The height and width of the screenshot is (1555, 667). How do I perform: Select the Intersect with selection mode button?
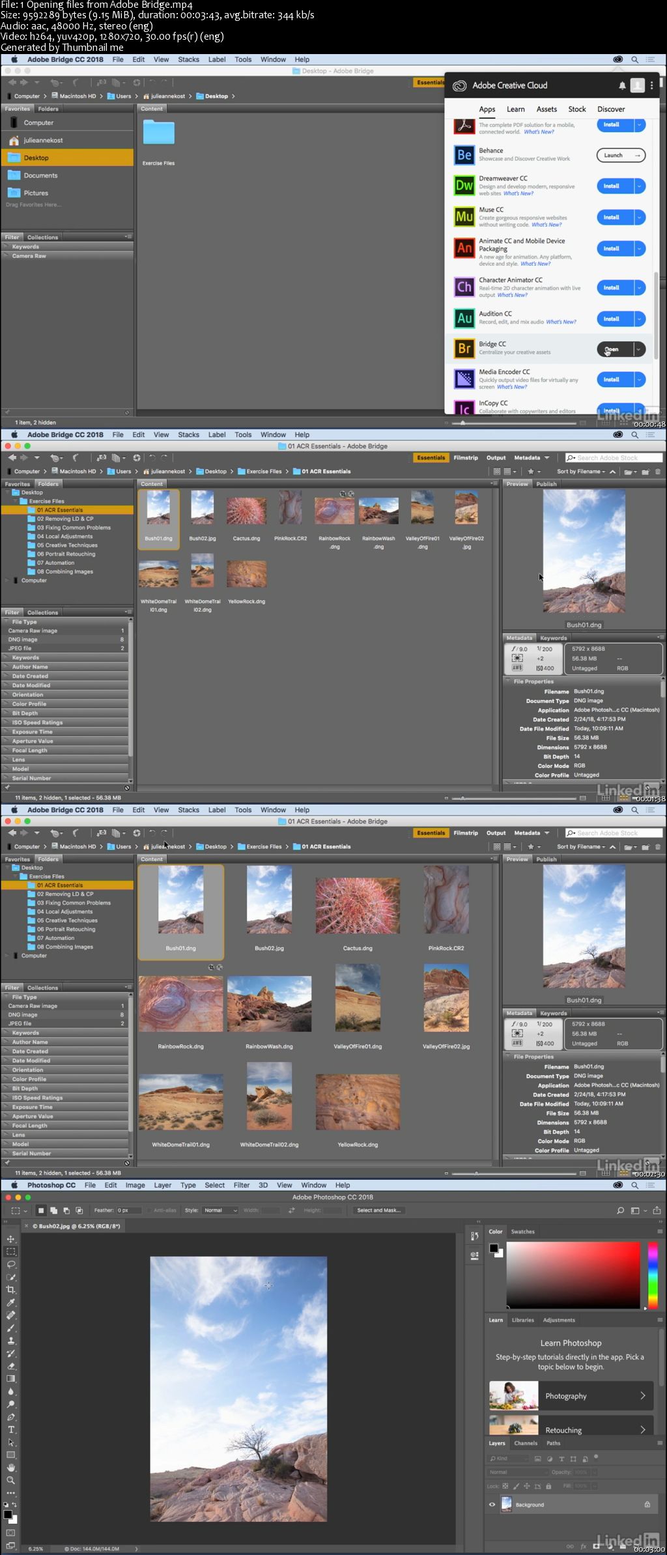pos(79,1210)
